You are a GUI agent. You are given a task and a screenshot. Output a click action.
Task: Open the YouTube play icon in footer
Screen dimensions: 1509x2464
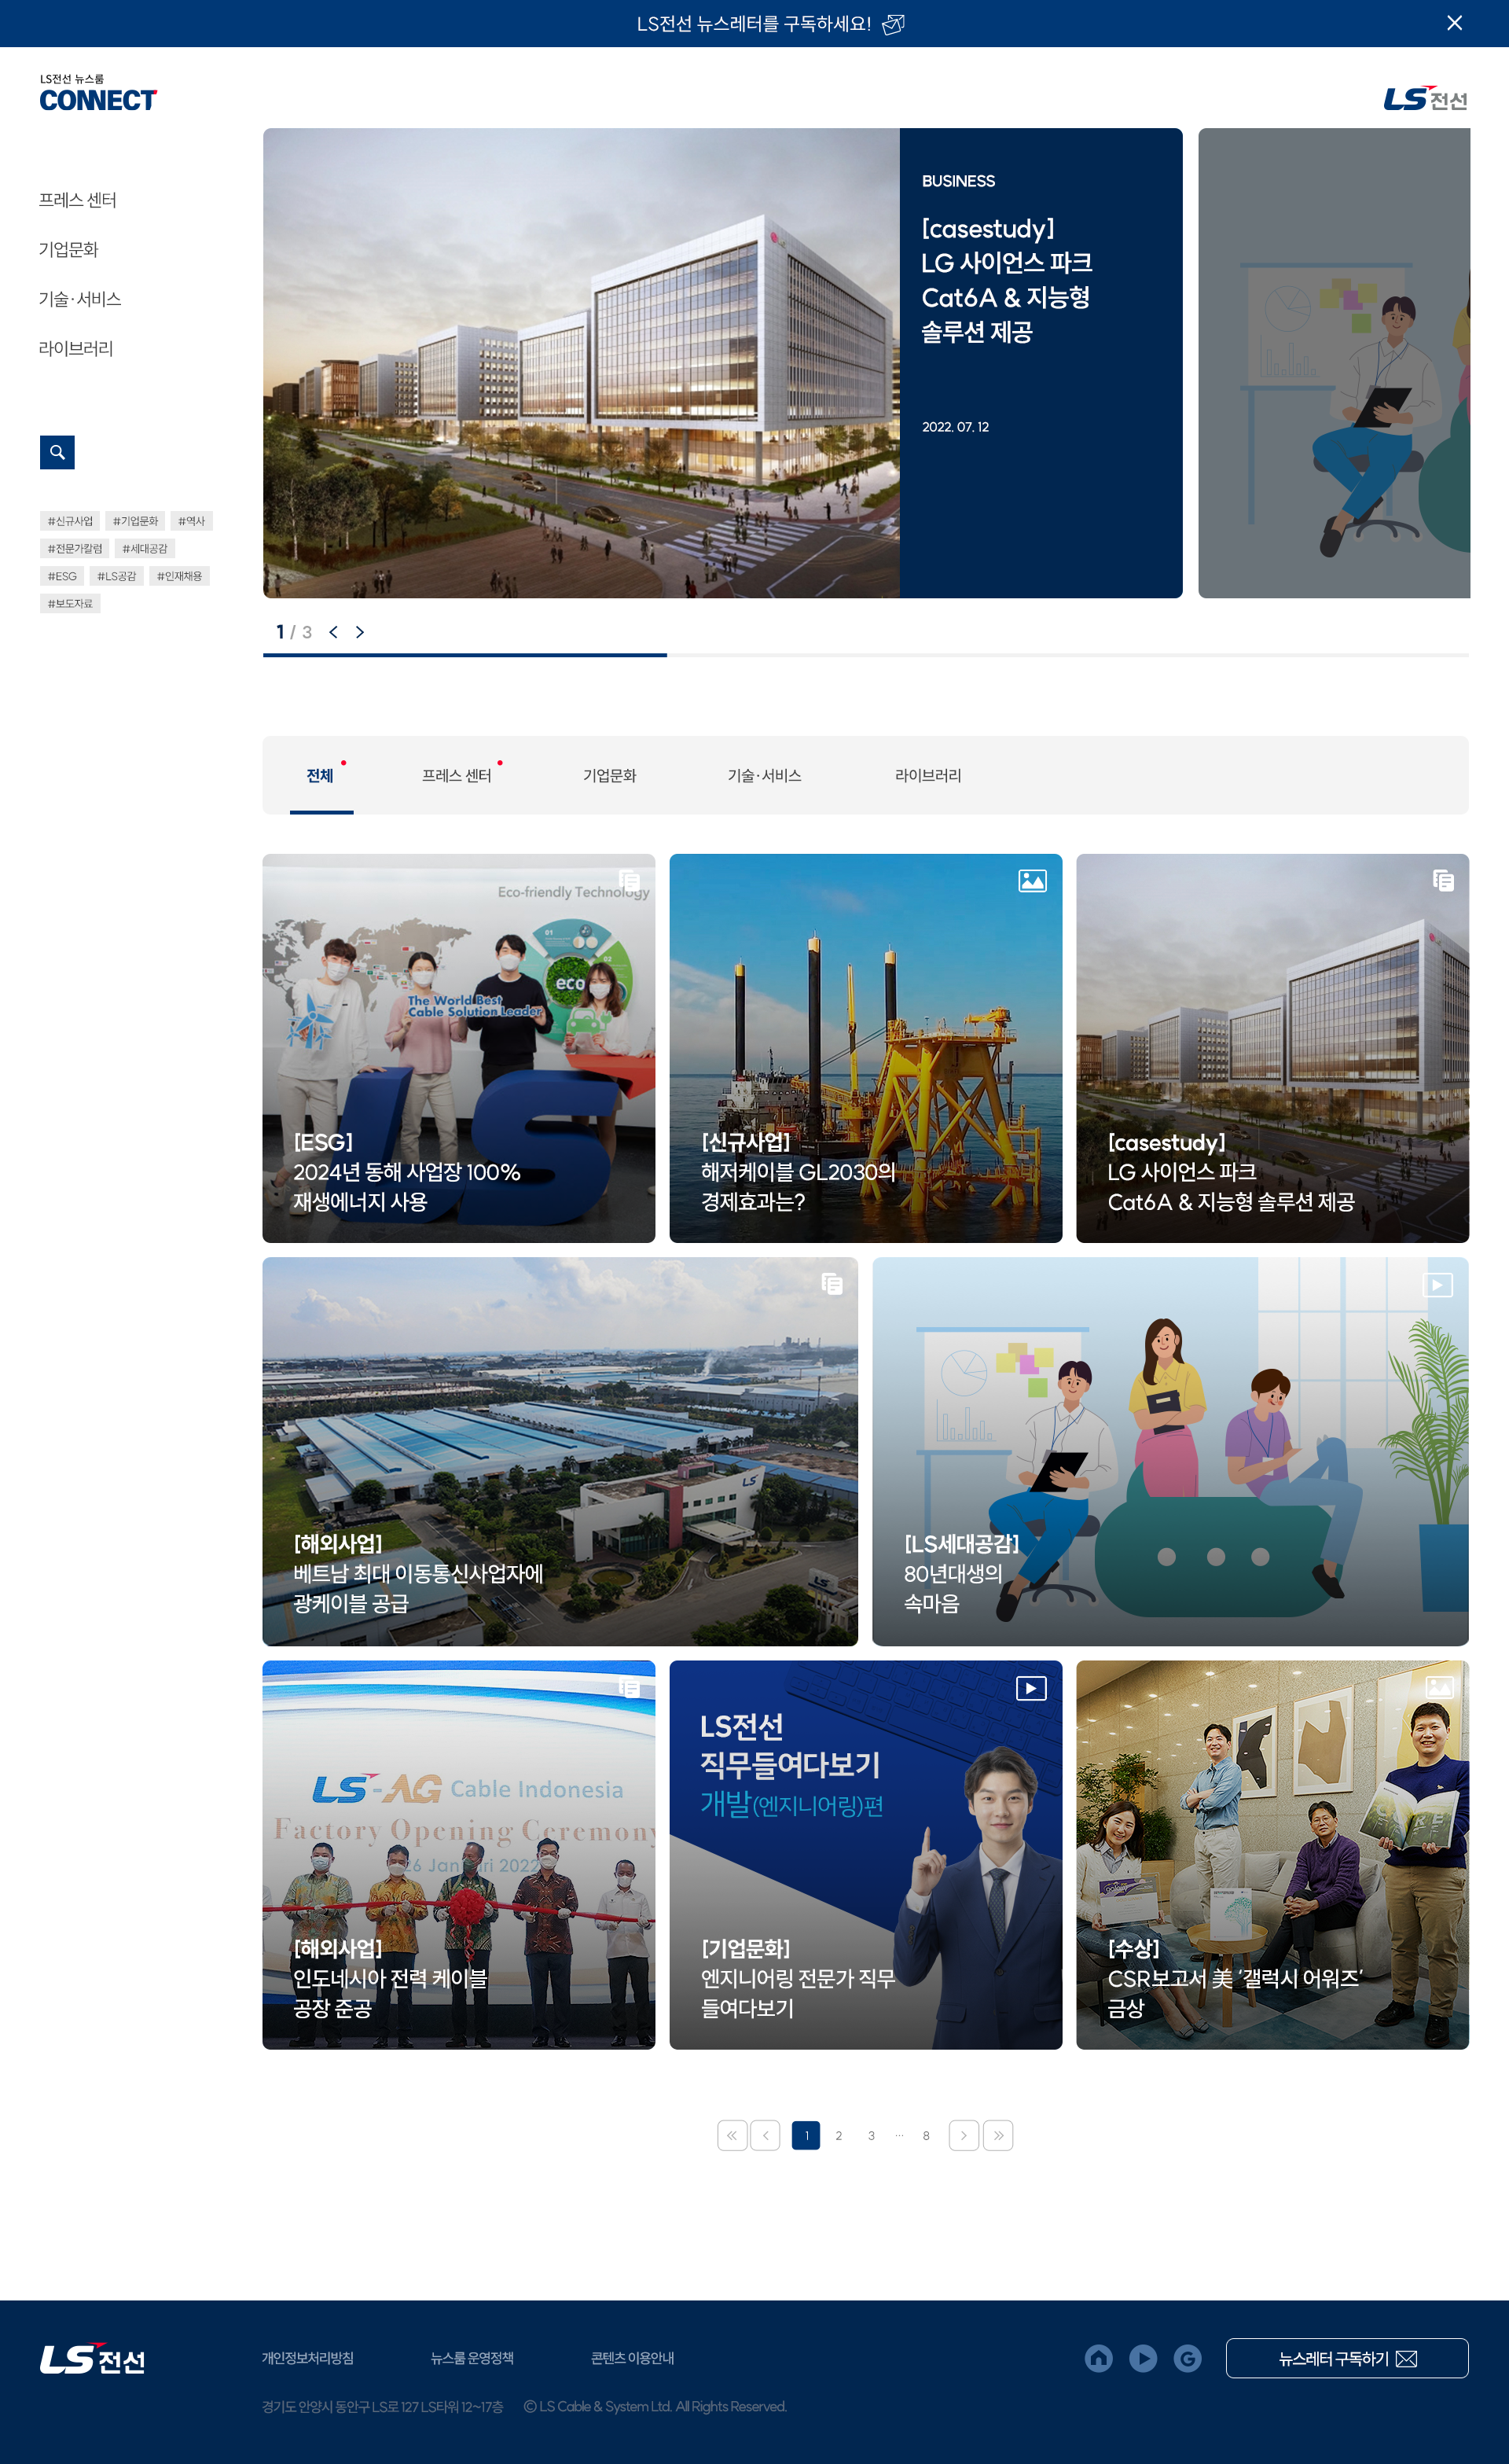[1144, 2358]
